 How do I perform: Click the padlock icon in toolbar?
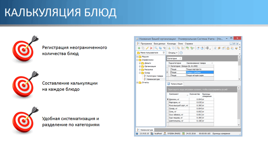228,48
